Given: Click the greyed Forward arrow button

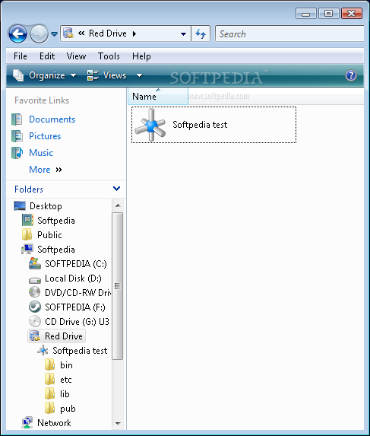Looking at the screenshot, I should pyautogui.click(x=39, y=34).
